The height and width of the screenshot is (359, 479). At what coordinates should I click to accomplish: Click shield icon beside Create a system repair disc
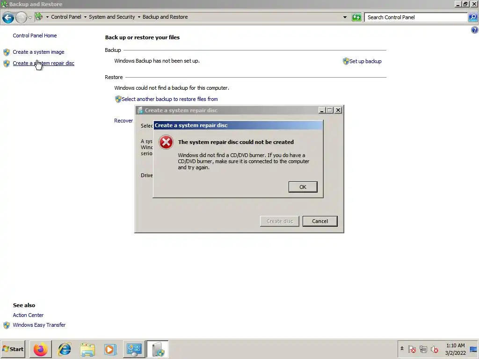tap(7, 64)
